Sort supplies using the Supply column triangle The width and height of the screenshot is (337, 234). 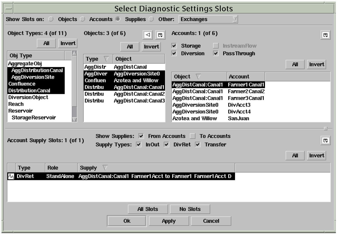[x=105, y=168]
